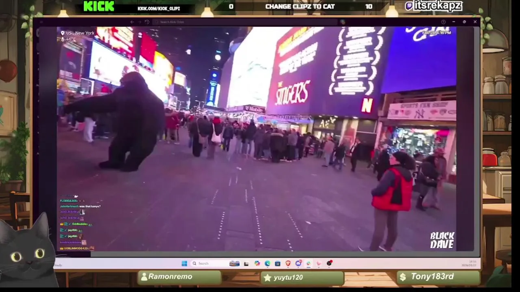
Task: Focus the Search Kick Clipz field
Action: (246, 22)
